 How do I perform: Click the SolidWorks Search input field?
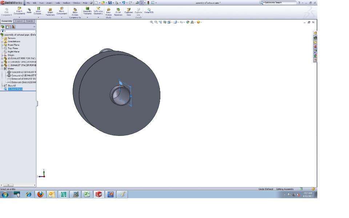(x=280, y=3)
